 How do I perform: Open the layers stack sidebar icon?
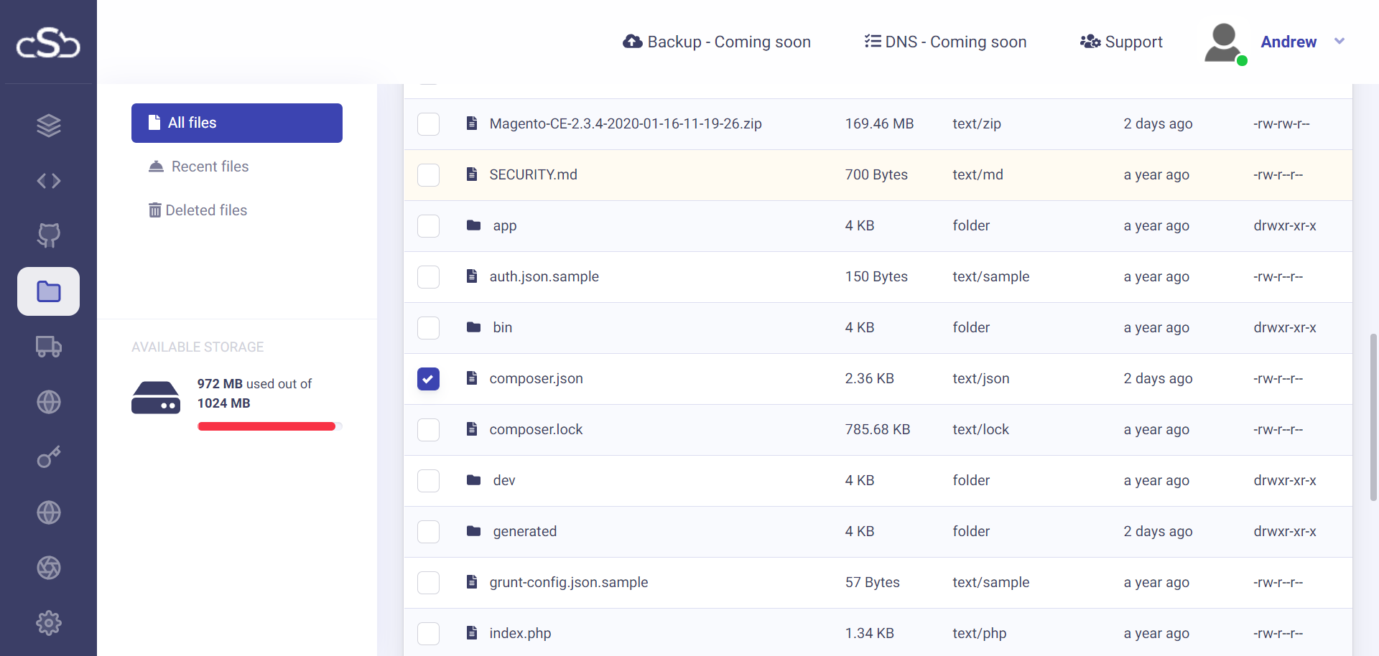pos(48,126)
